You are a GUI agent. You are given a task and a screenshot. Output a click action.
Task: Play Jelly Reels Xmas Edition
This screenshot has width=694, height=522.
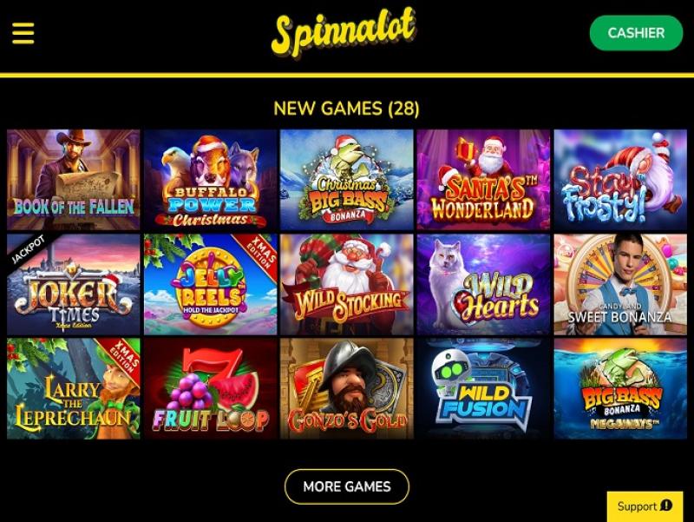[210, 284]
